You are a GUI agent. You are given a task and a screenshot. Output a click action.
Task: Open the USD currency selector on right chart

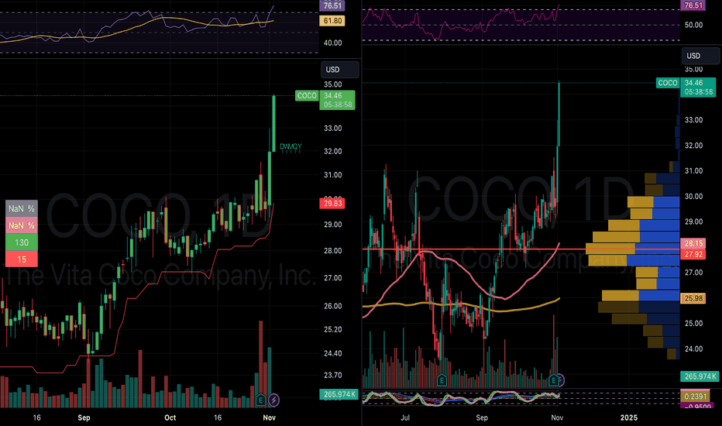pyautogui.click(x=700, y=56)
